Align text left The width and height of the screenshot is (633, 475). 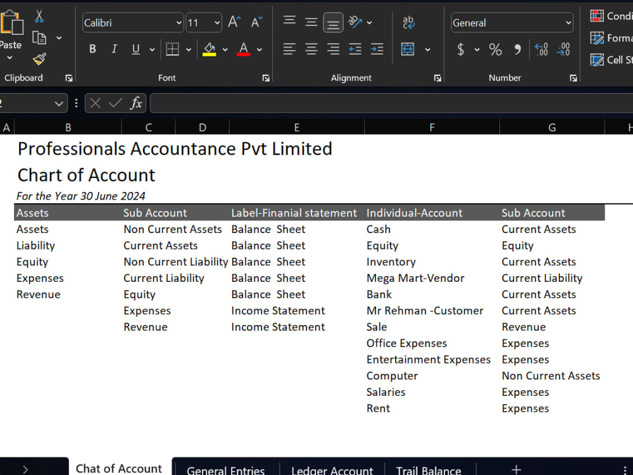point(289,49)
